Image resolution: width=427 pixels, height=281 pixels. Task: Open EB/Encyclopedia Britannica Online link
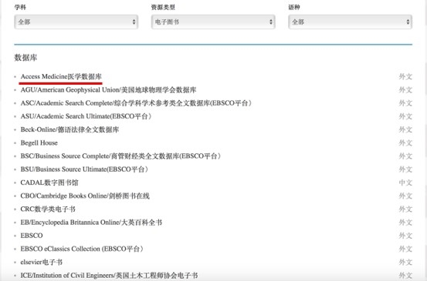pos(91,222)
